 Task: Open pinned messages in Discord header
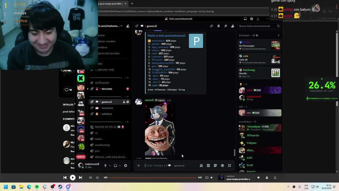pos(226,26)
